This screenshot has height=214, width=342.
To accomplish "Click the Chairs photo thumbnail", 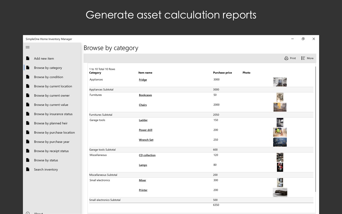I will click(x=280, y=107).
